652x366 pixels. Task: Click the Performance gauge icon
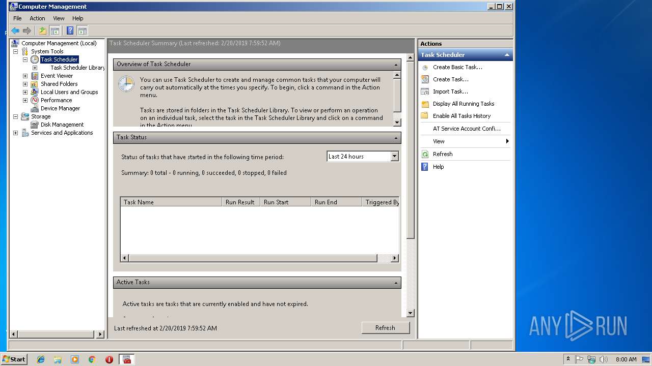[35, 100]
